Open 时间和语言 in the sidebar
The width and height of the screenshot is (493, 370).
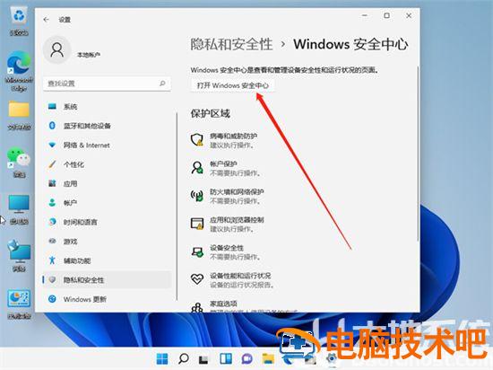(107, 222)
